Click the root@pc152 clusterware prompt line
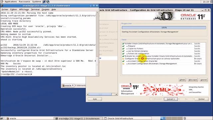This screenshot has width=213, height=120. click(16, 74)
